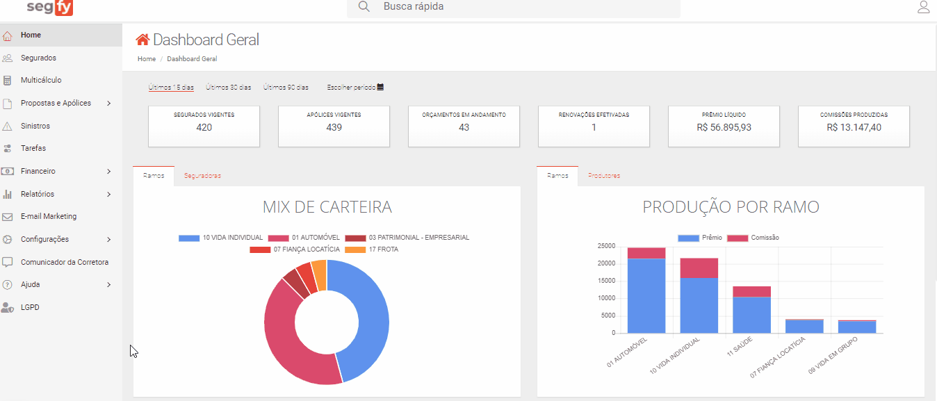937x401 pixels.
Task: Toggle 01 AUTOMÓVEL legend item in donut chart
Action: click(300, 238)
